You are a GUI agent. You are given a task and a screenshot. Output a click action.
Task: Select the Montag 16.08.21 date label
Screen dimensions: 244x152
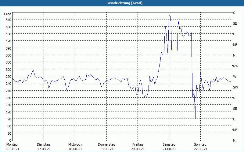point(12,147)
